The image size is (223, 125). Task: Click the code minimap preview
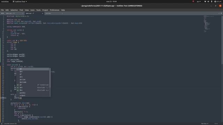tap(209, 23)
